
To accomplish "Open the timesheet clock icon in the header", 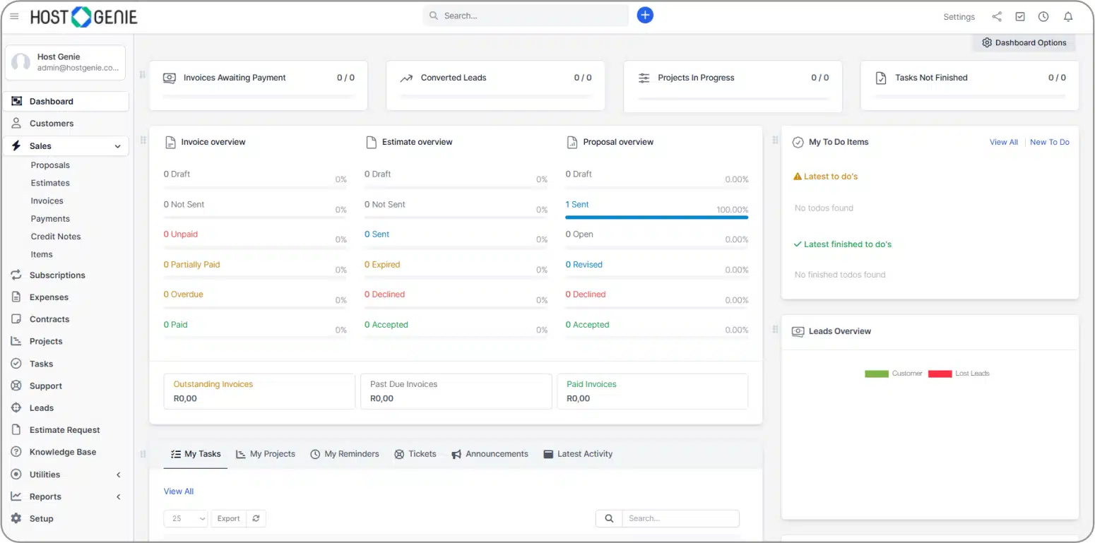I will point(1043,16).
